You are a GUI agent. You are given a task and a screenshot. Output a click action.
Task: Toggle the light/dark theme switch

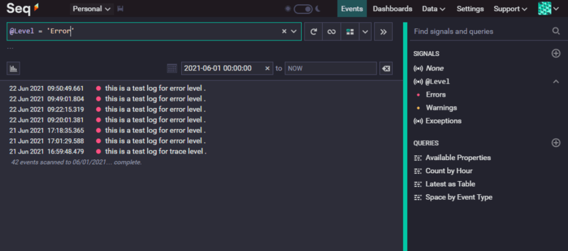(303, 9)
